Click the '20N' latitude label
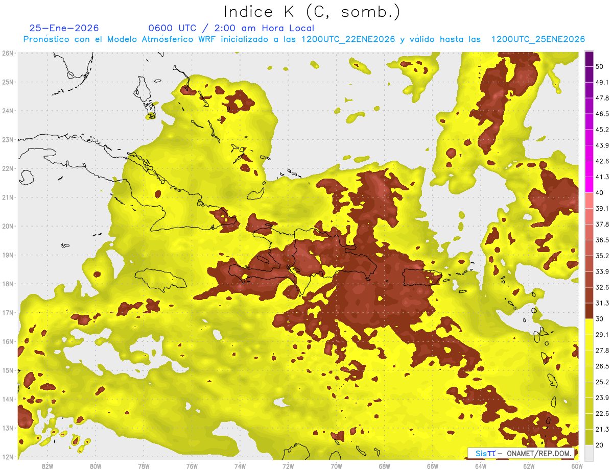The image size is (613, 473). pyautogui.click(x=8, y=226)
